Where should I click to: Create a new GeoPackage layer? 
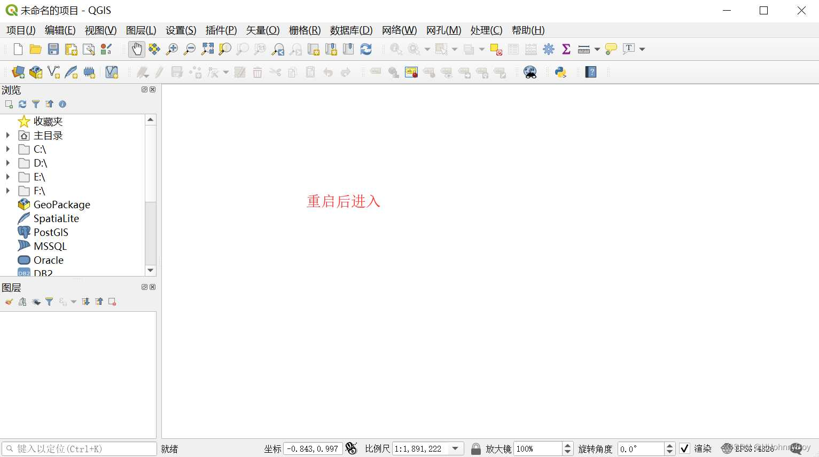[36, 72]
